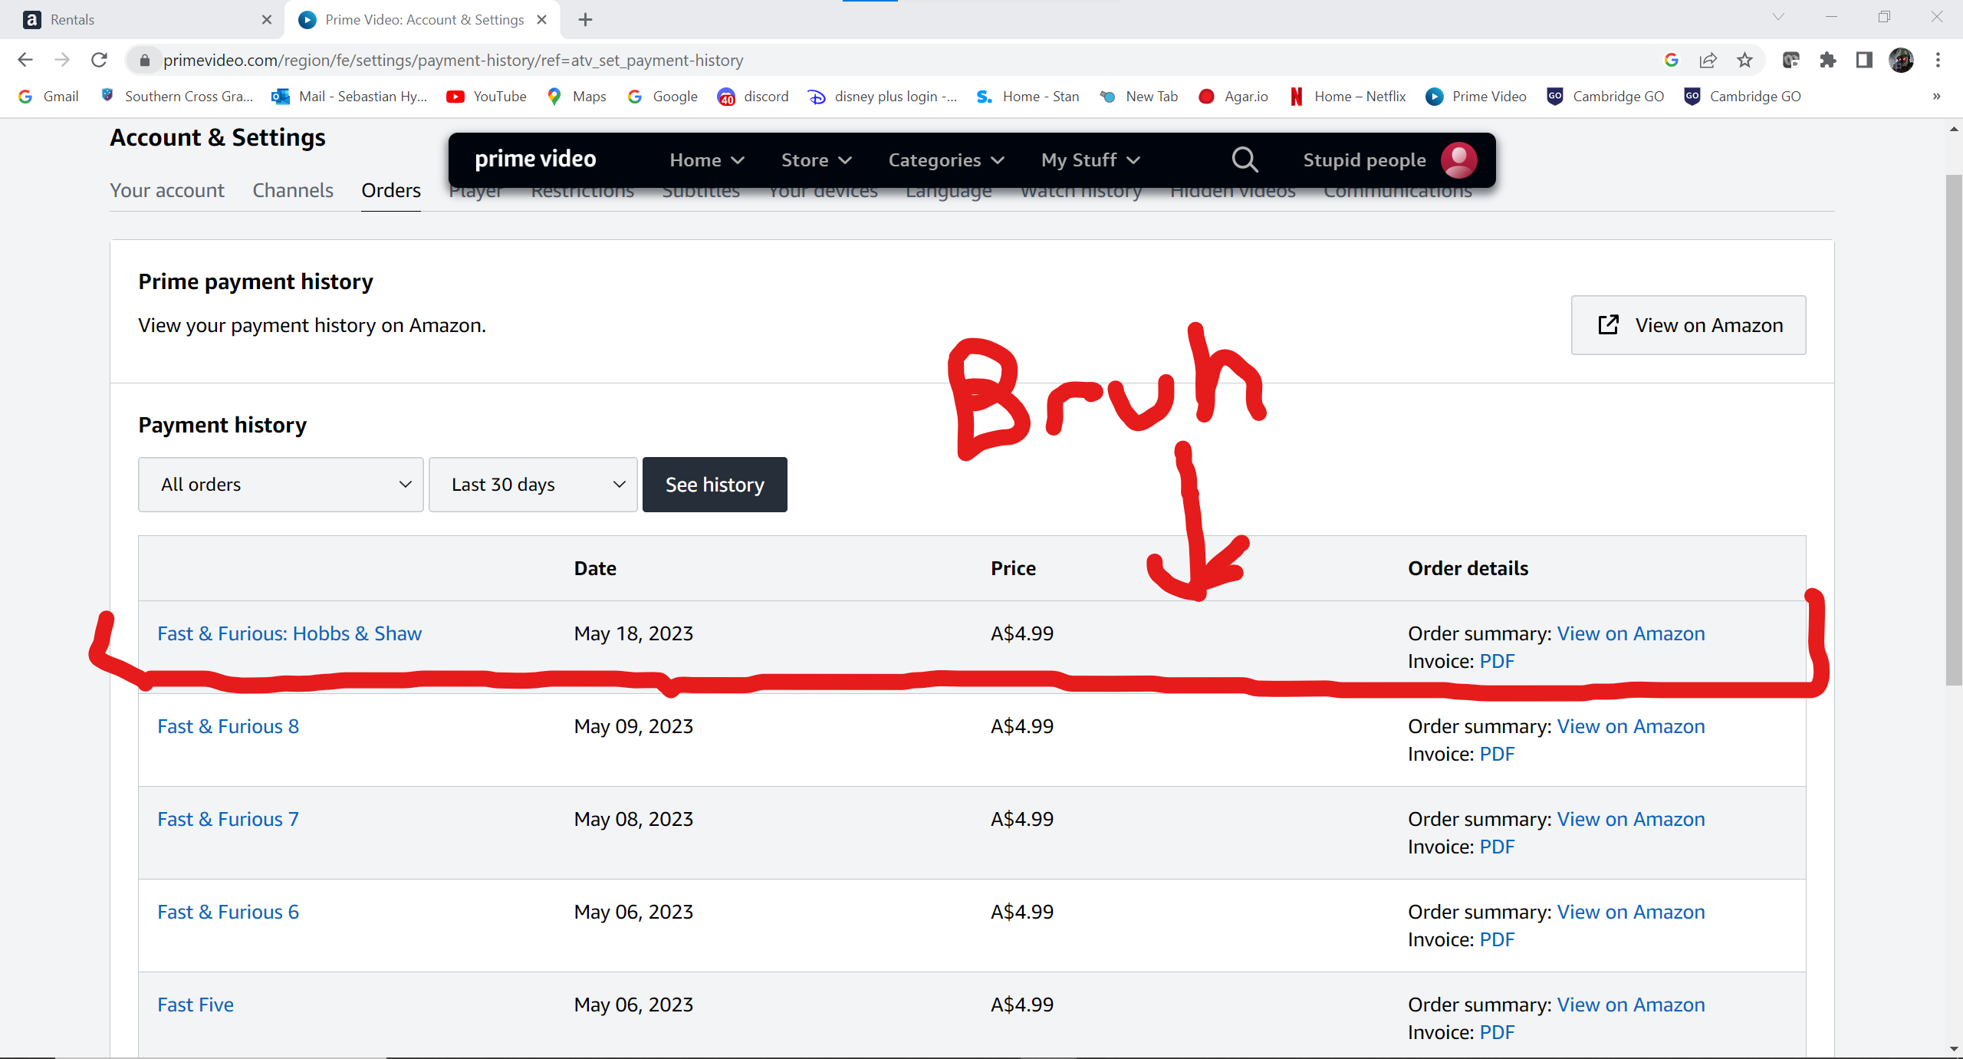Image resolution: width=1963 pixels, height=1059 pixels.
Task: Expand the All orders dropdown
Action: click(x=281, y=485)
